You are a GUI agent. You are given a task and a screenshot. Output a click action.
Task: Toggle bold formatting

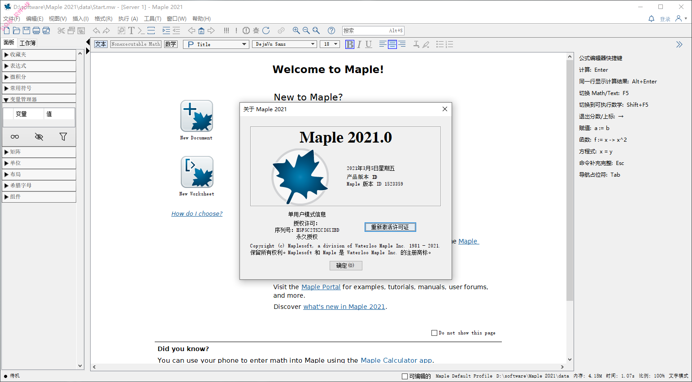point(350,44)
